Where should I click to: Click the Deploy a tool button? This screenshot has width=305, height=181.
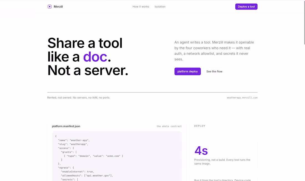[x=246, y=7]
